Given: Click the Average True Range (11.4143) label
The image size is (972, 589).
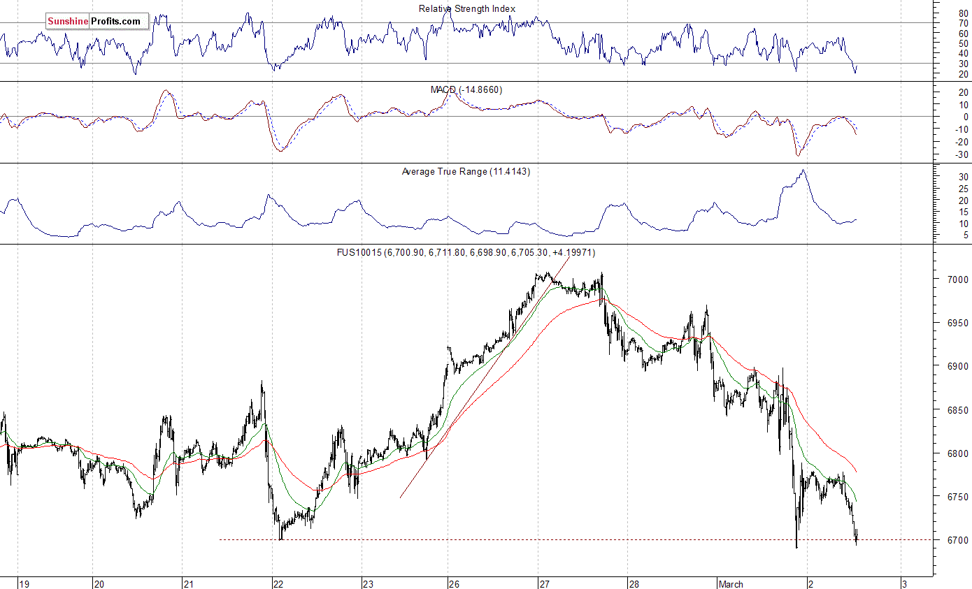Looking at the screenshot, I should pos(466,171).
